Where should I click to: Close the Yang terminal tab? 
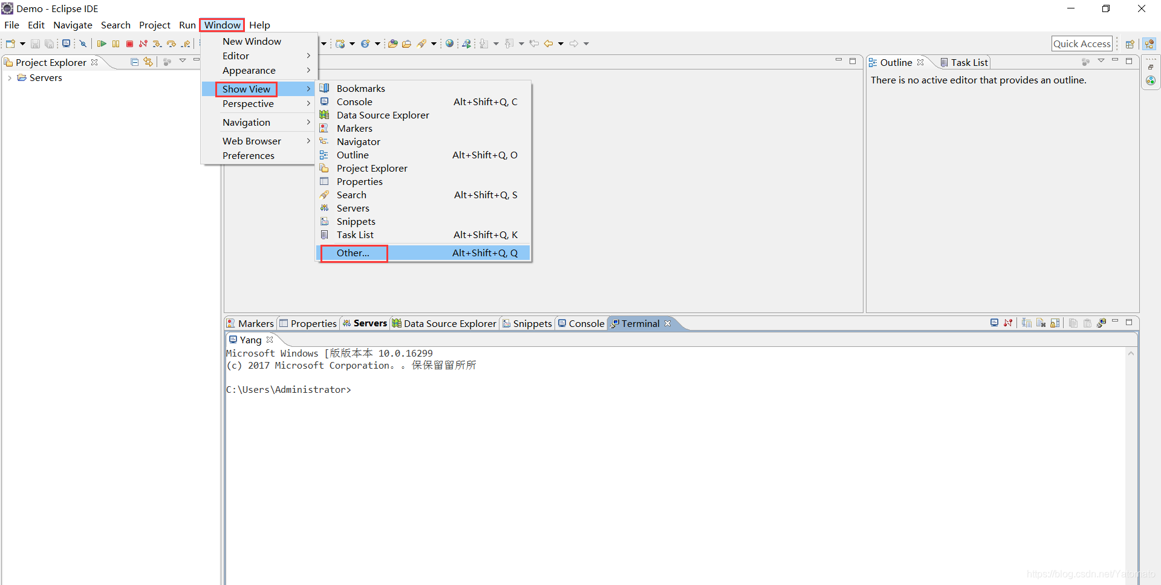click(x=270, y=340)
